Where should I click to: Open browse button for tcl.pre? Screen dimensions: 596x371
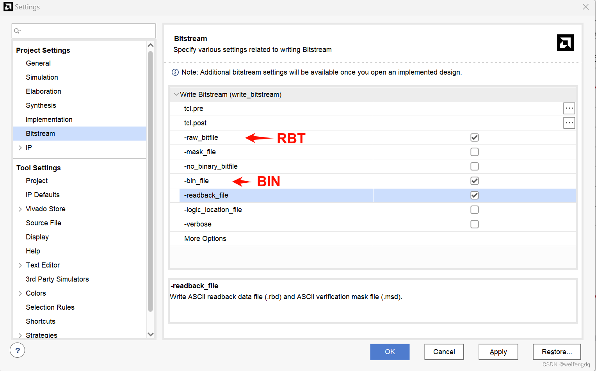point(569,109)
